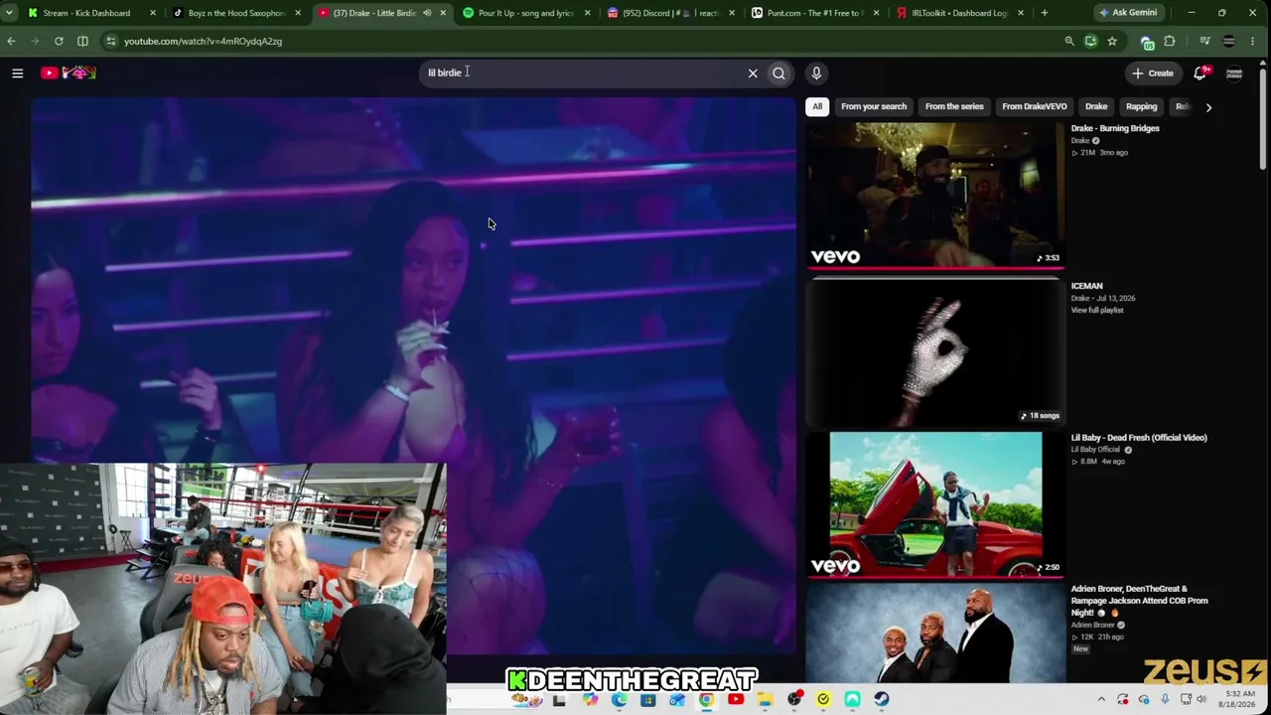Close the Stream - Kick Dashboard tab
Screen dimensions: 1271x715
153,13
